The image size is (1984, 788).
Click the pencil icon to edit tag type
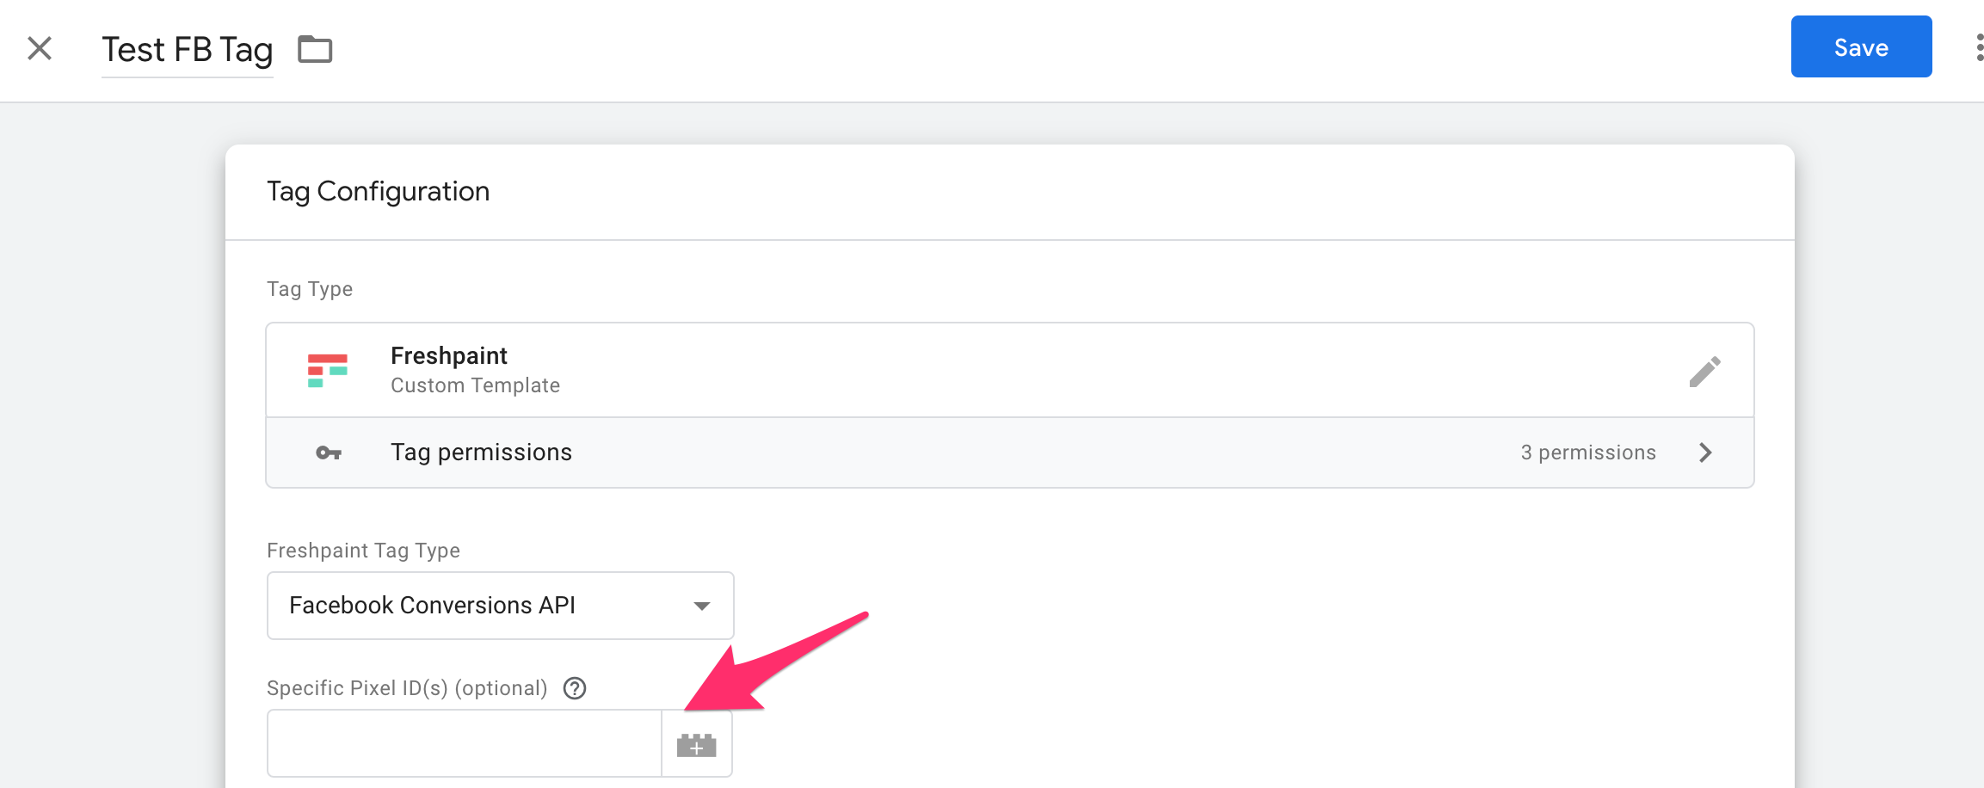point(1704,372)
